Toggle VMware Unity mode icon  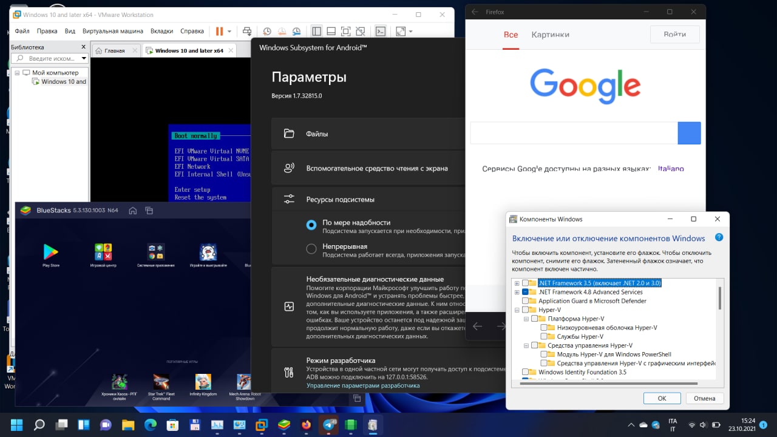[360, 31]
